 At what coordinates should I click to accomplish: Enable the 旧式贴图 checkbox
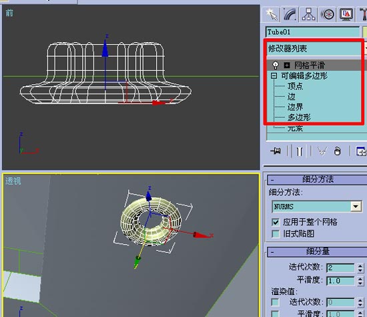point(276,234)
